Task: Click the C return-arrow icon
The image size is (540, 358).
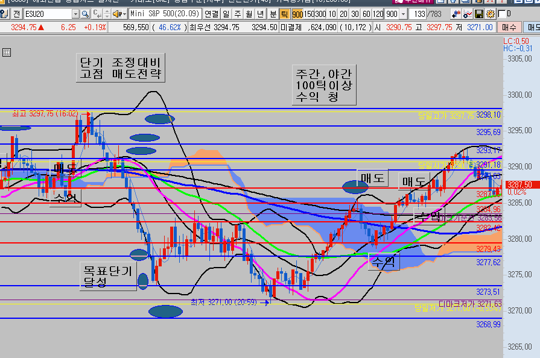Action: (98, 14)
